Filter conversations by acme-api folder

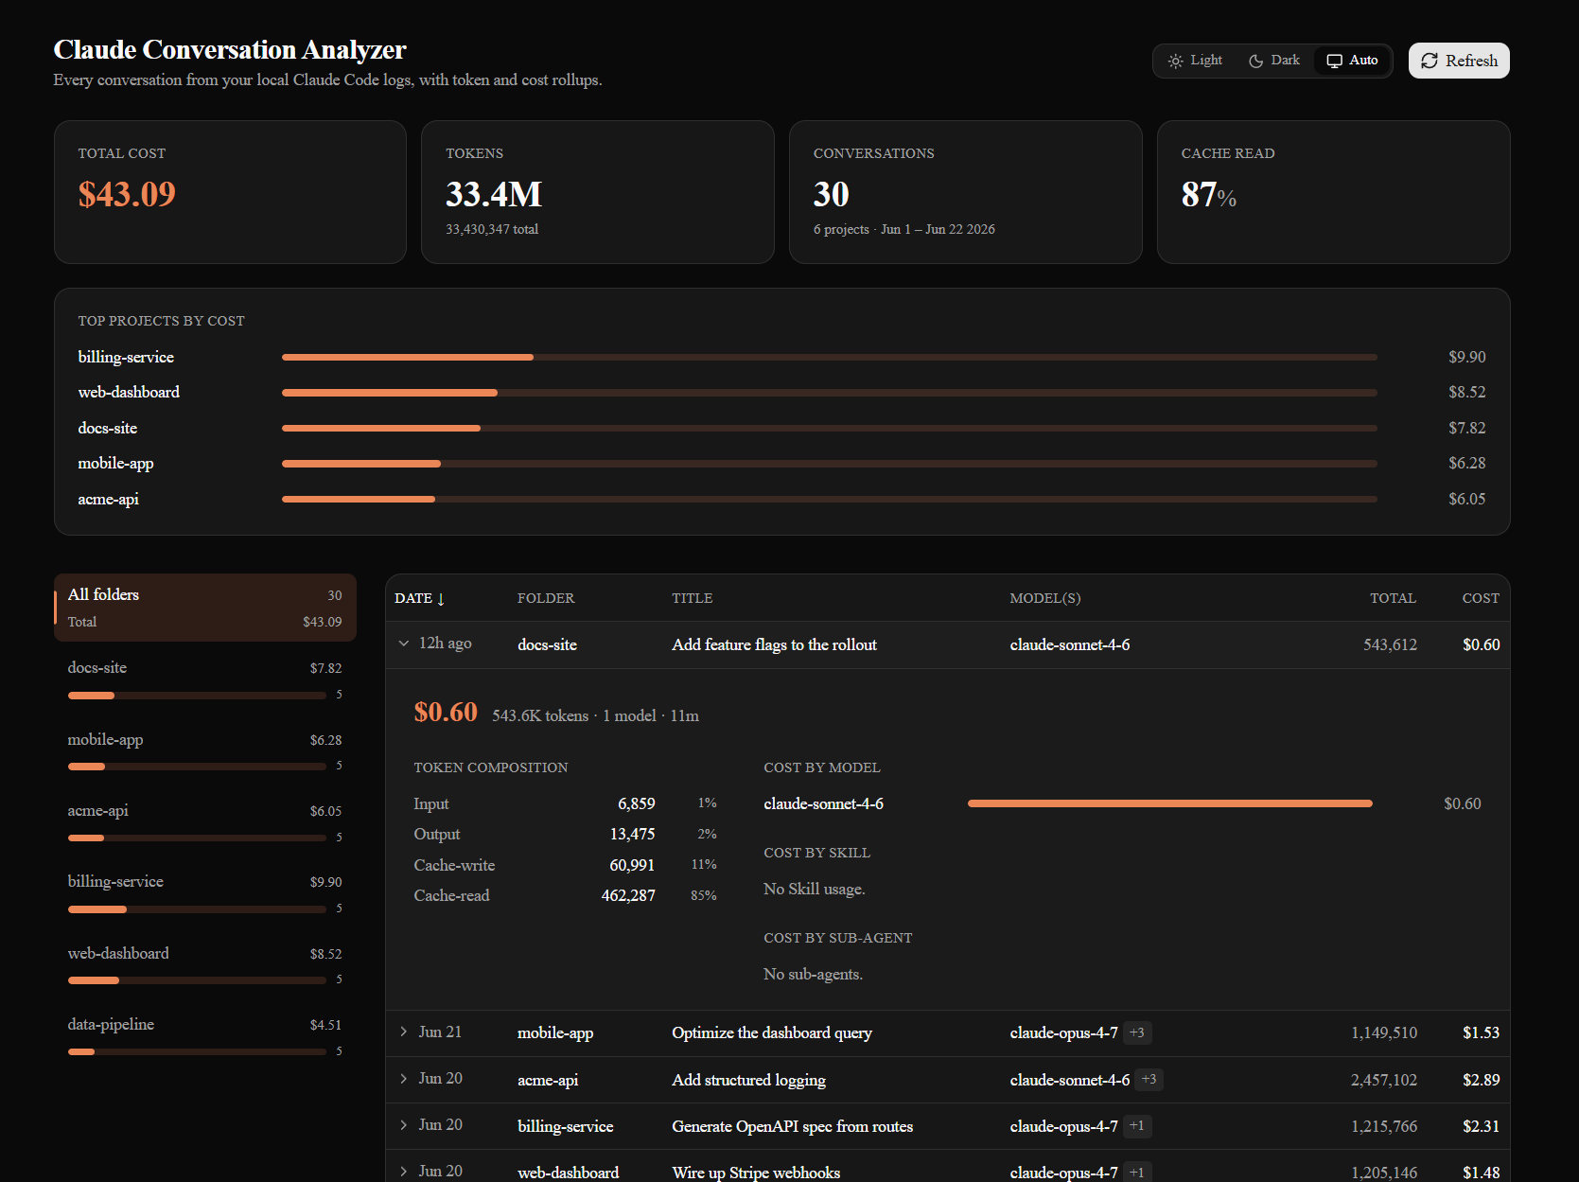point(205,822)
